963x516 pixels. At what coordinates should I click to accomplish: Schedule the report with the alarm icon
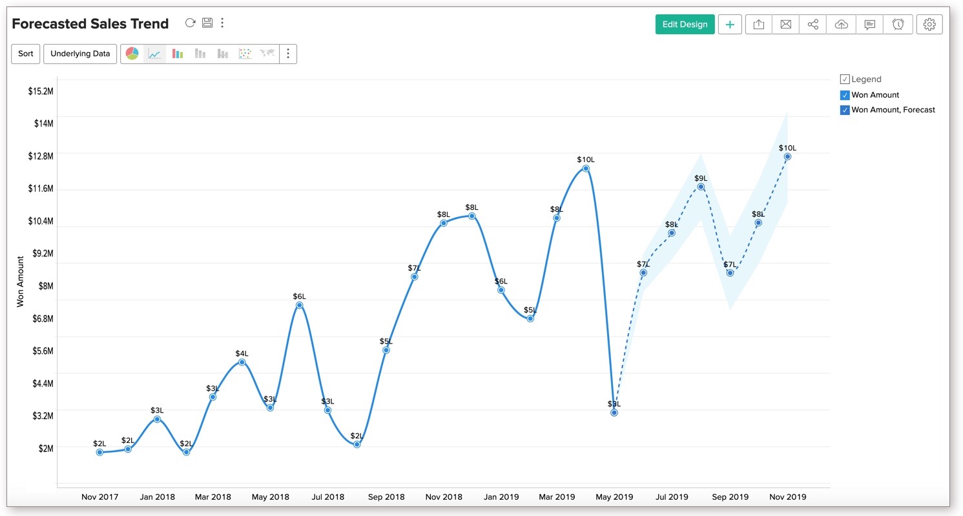pos(898,24)
